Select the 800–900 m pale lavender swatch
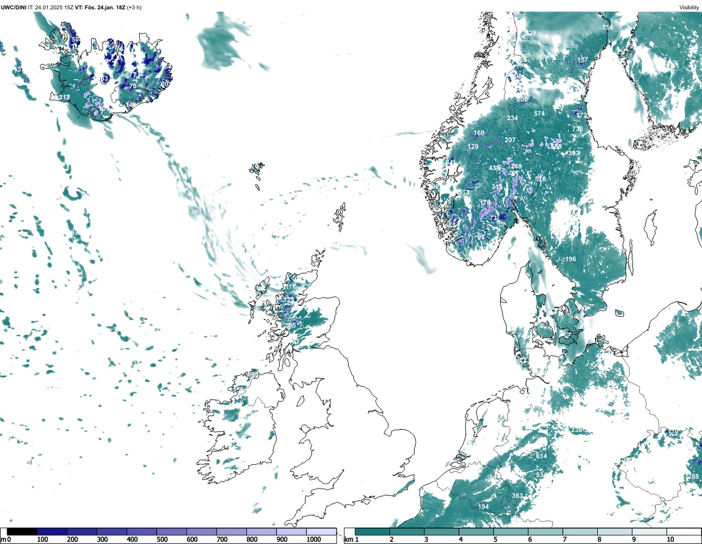Viewport: 702px width, 544px height. (x=262, y=531)
